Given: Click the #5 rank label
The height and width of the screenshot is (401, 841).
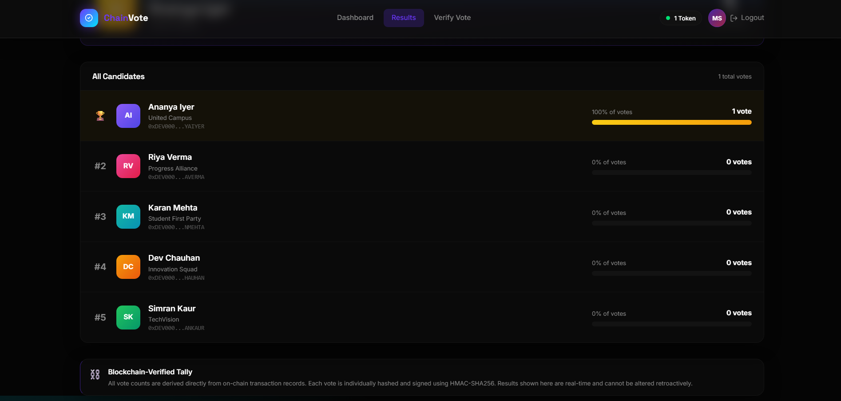Looking at the screenshot, I should (100, 318).
